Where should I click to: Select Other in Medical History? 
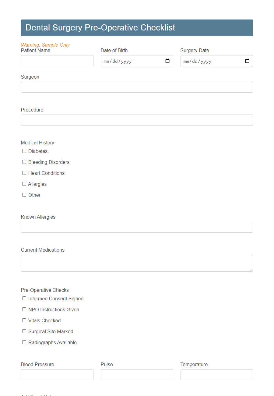pyautogui.click(x=24, y=195)
